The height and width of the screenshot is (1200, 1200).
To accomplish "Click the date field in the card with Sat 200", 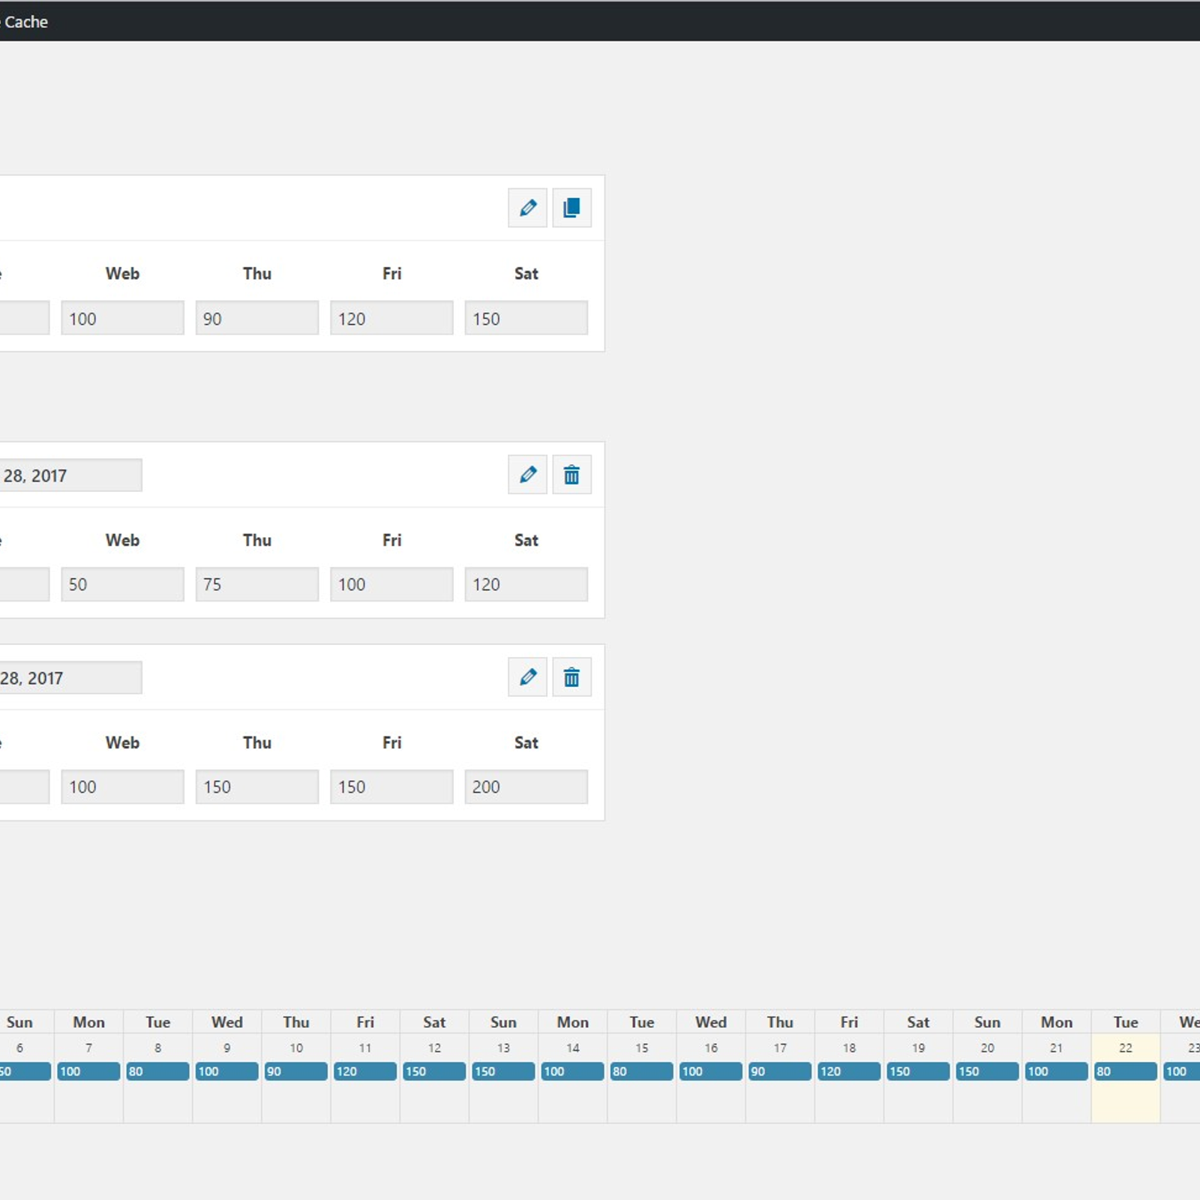I will pos(70,678).
